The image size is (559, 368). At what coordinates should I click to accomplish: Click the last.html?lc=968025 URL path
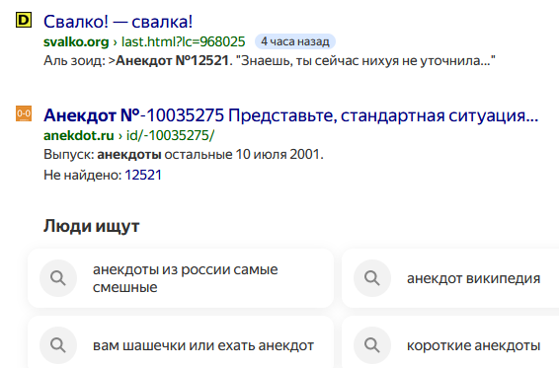point(184,42)
